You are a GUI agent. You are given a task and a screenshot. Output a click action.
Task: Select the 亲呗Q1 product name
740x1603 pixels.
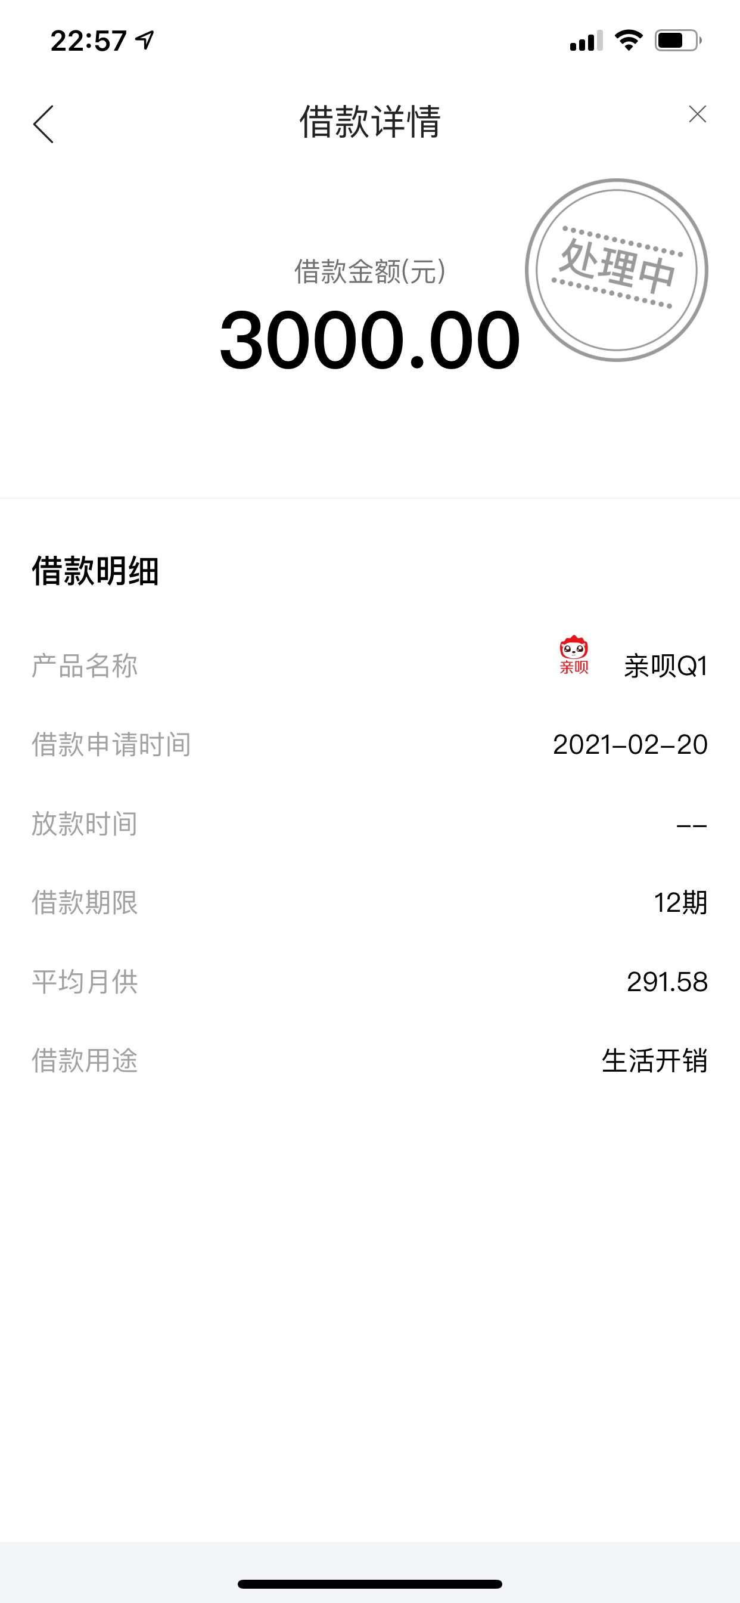coord(666,666)
